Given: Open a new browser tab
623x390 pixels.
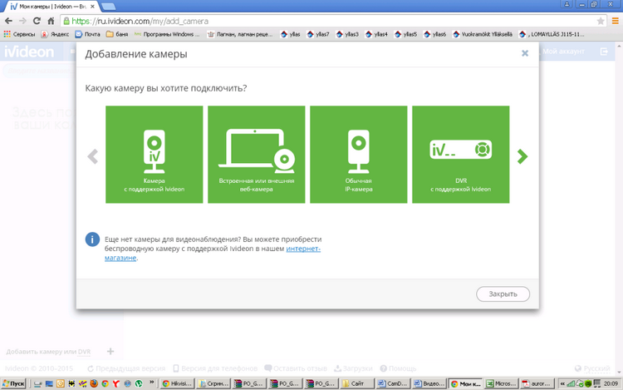Looking at the screenshot, I should click(x=109, y=7).
